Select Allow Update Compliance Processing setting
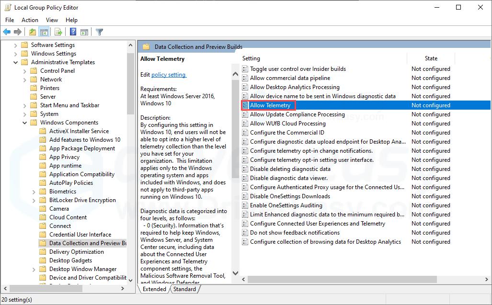492x305 pixels. coord(297,114)
